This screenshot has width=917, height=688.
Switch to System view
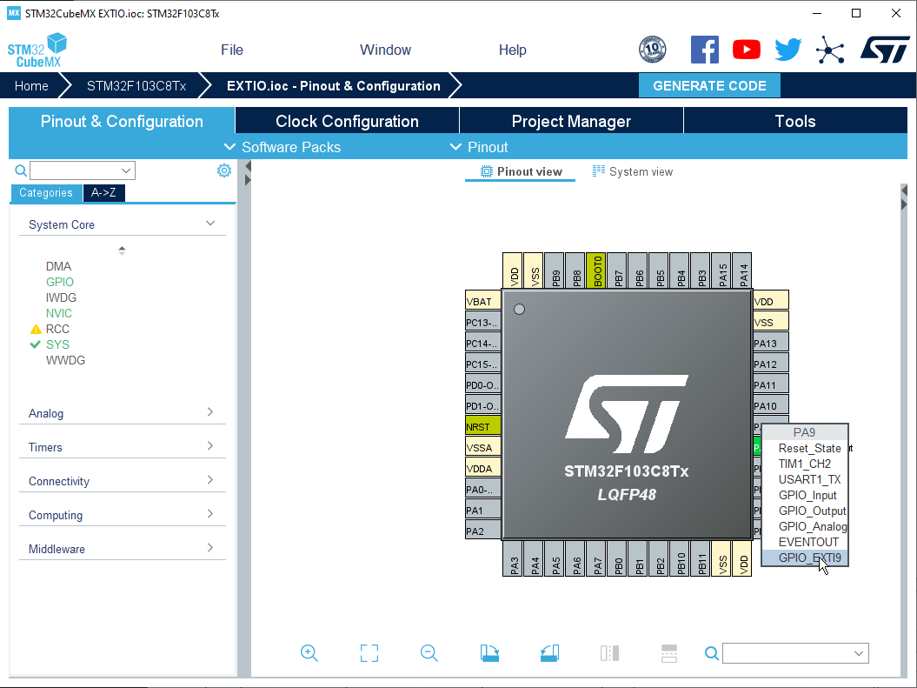pyautogui.click(x=633, y=171)
